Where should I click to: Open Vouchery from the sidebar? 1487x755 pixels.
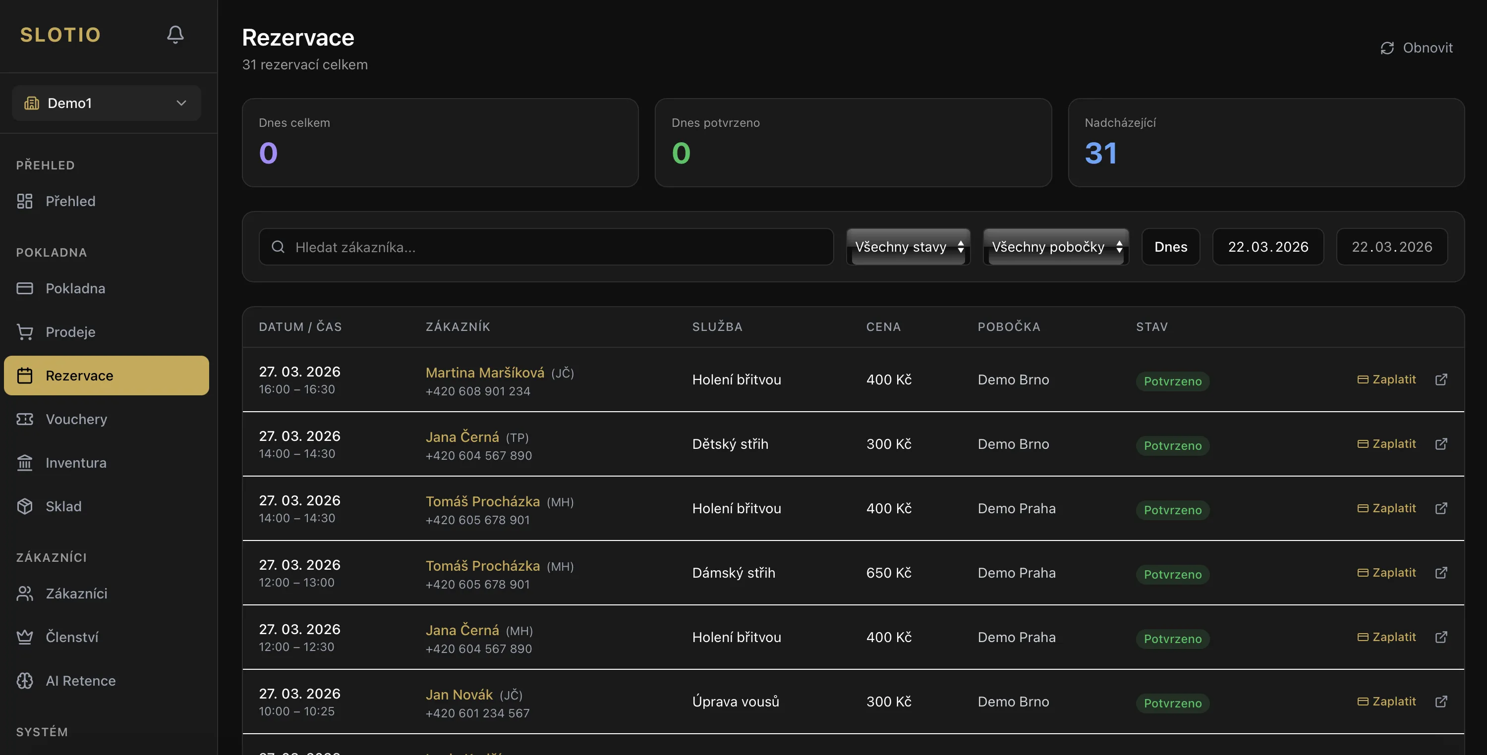[x=106, y=419]
